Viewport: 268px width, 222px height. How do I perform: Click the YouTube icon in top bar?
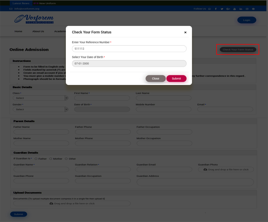coord(235,9)
